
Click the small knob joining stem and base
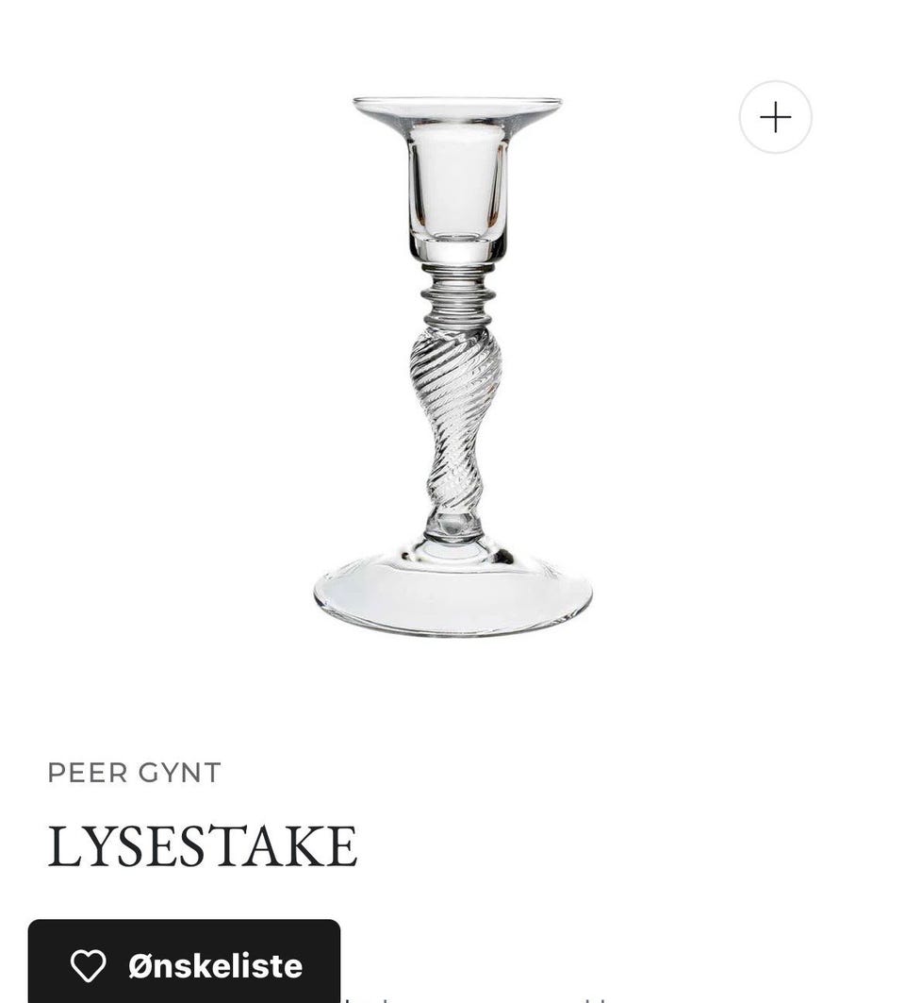[x=453, y=526]
